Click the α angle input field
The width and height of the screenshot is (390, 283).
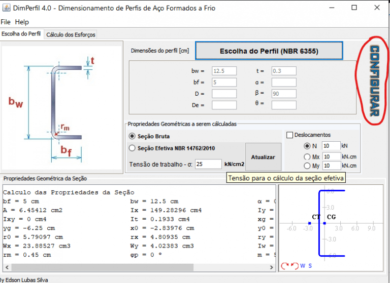point(284,82)
